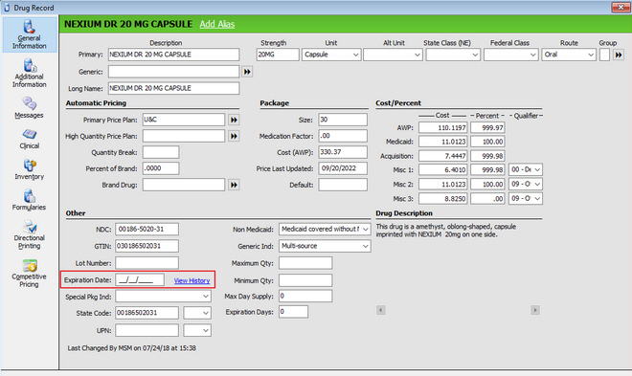Click the Package Size field

tap(343, 120)
